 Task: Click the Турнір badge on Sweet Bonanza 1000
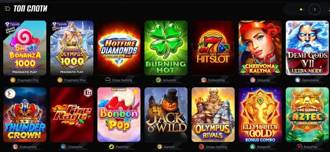point(13,24)
